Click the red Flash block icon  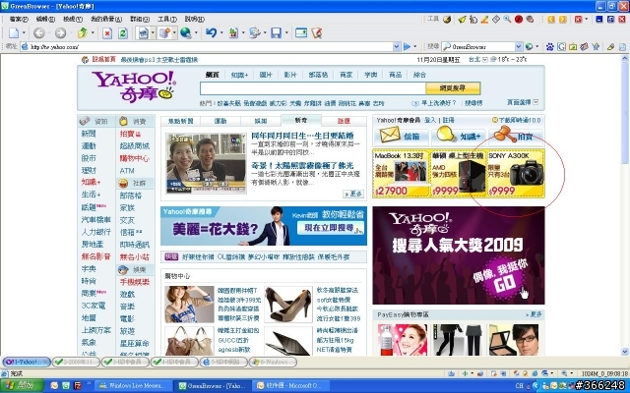pyautogui.click(x=519, y=19)
